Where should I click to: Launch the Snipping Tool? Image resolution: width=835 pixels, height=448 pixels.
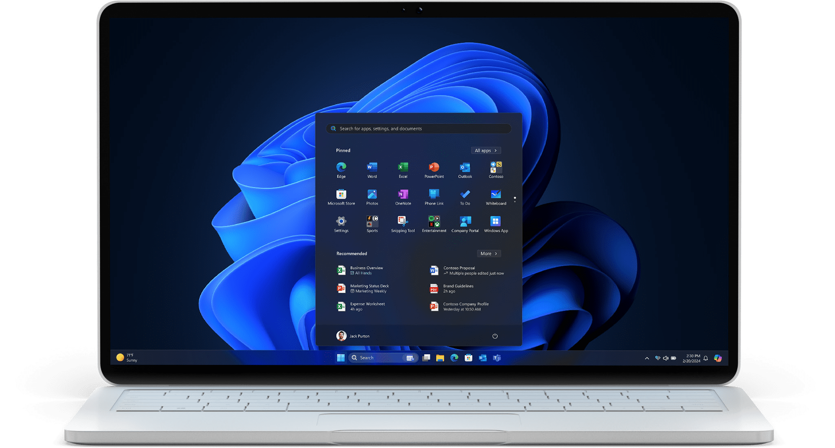pyautogui.click(x=403, y=224)
